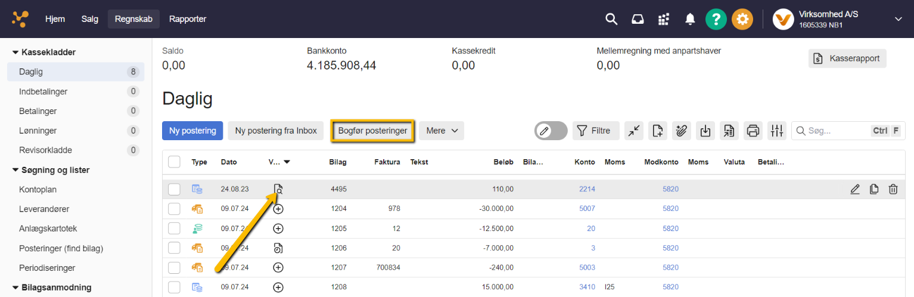
Task: Delete the 24.08.23 posting with trash icon
Action: tap(893, 189)
